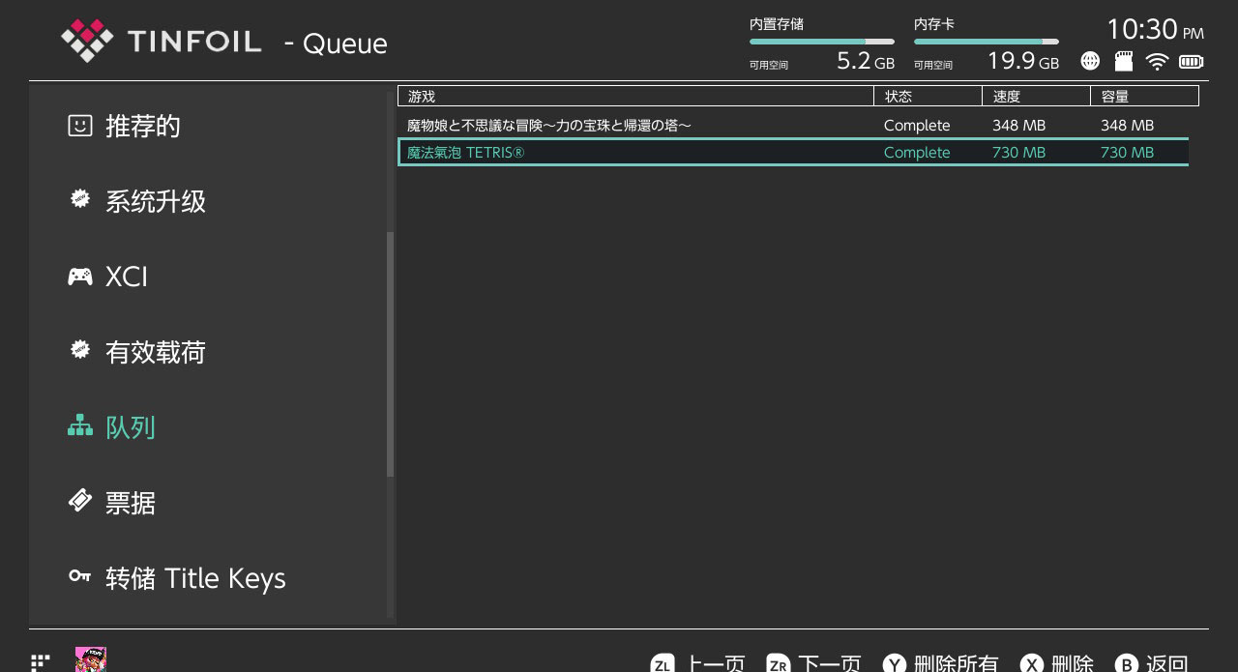Click the 内存卡 storage usage bar
Screen dimensions: 1238x672
coord(987,42)
